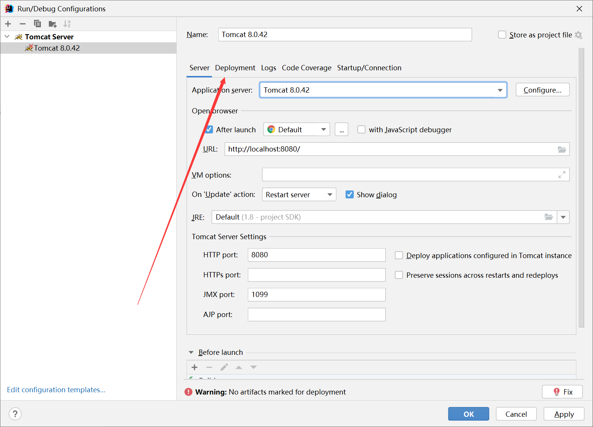Add a new run configuration
This screenshot has height=427, width=593.
pyautogui.click(x=8, y=24)
